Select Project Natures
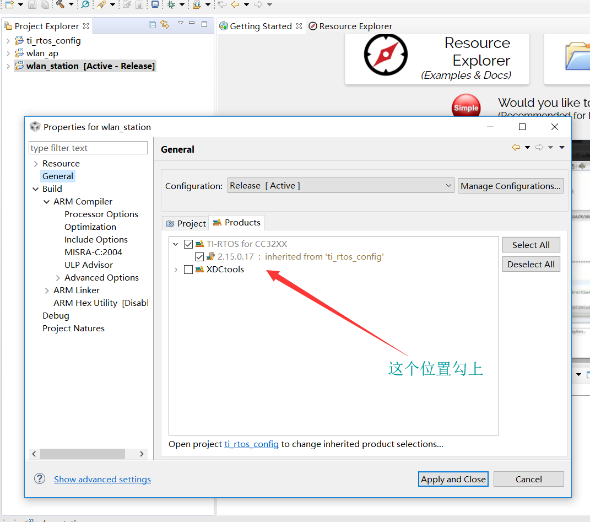The image size is (590, 522). click(x=73, y=329)
